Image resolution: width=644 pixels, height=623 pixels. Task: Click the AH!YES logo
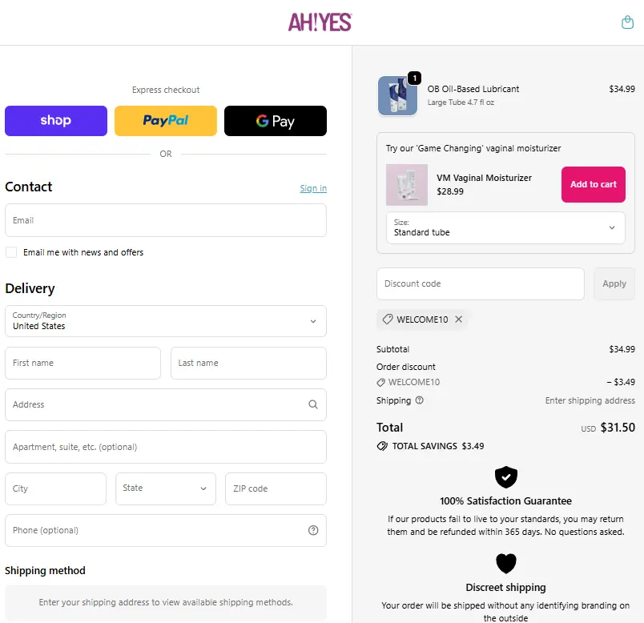[320, 22]
